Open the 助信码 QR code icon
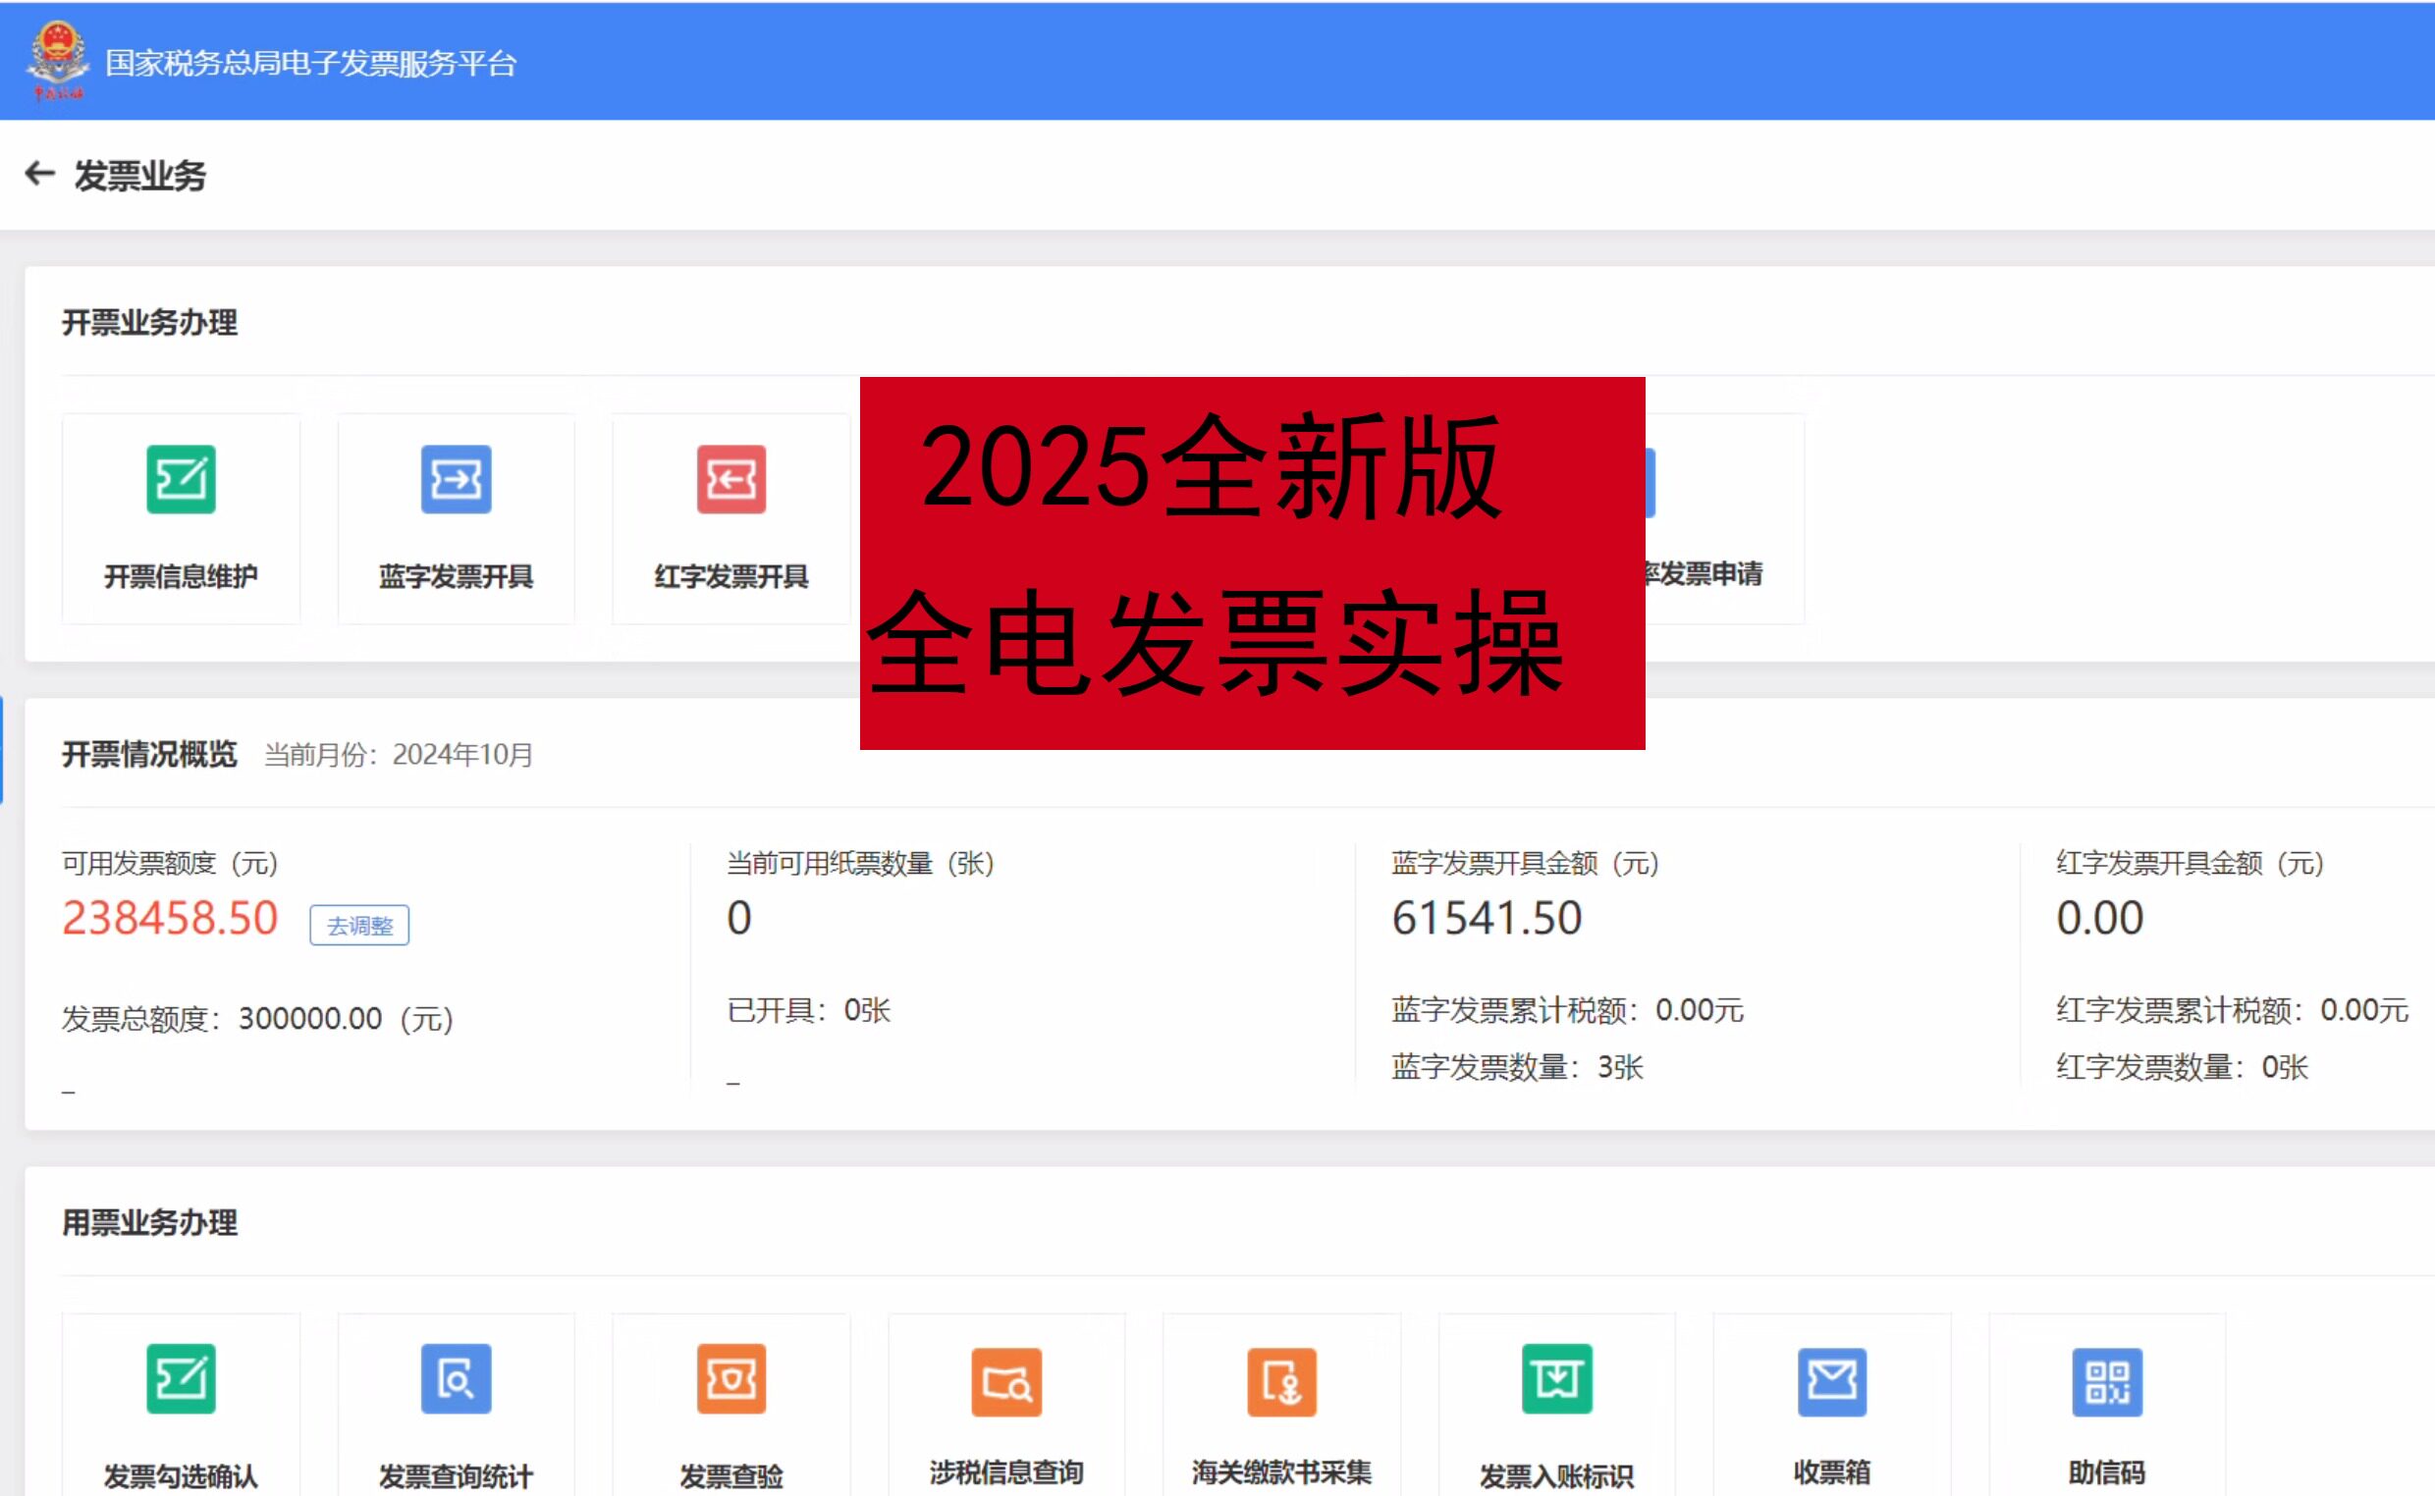Viewport: 2435px width, 1496px height. (x=2106, y=1381)
